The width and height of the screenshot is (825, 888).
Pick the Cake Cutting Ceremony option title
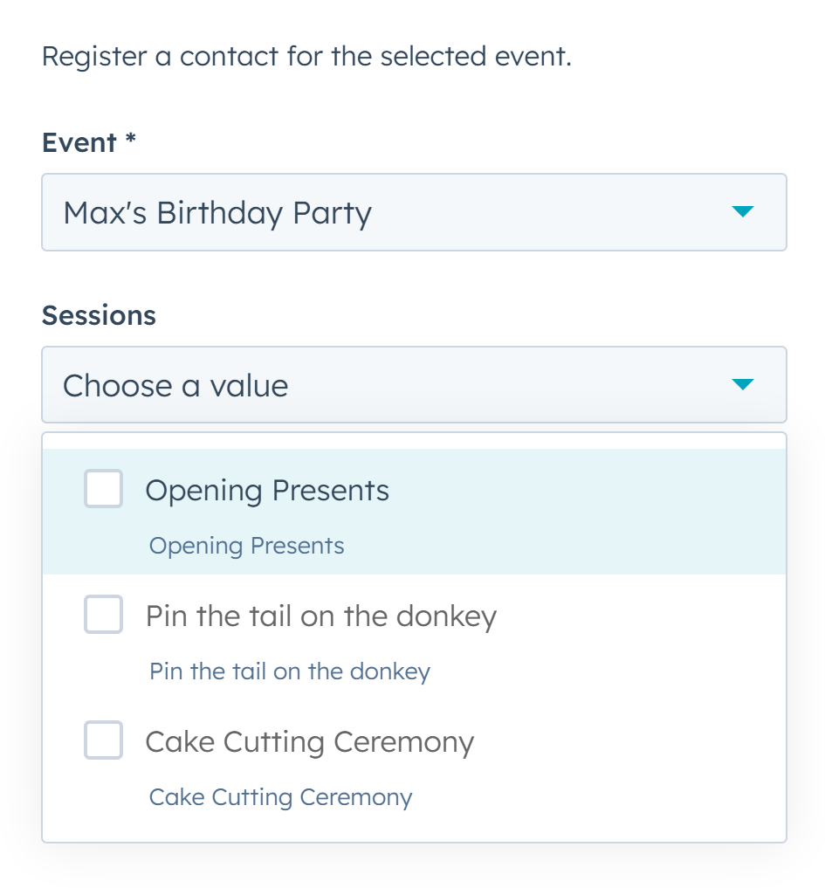click(309, 742)
